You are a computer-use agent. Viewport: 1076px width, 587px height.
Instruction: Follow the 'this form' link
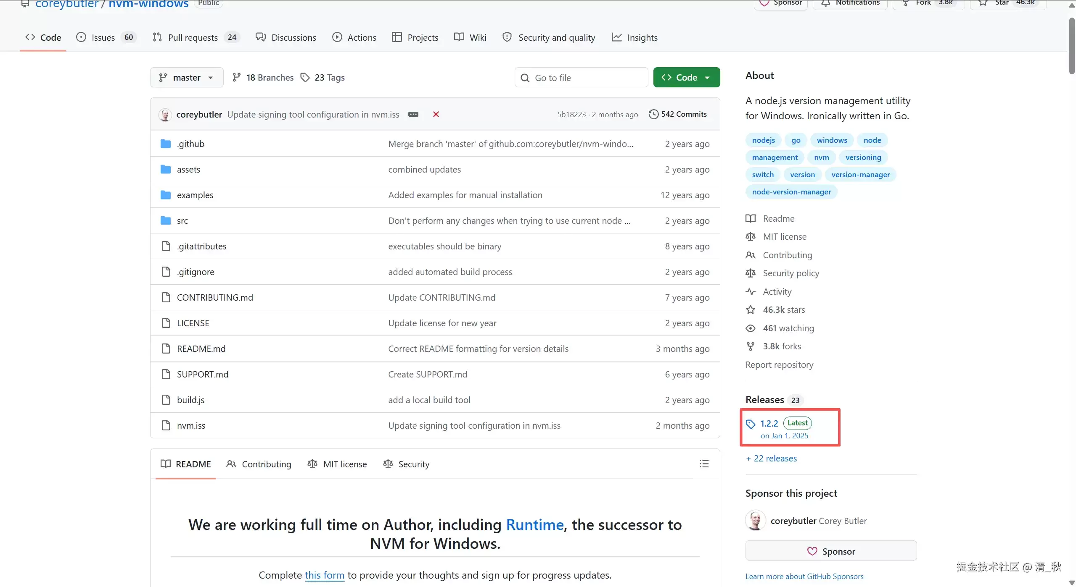click(325, 575)
